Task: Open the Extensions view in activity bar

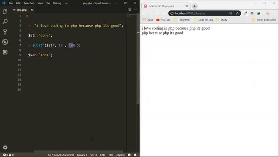Action: 5,52
